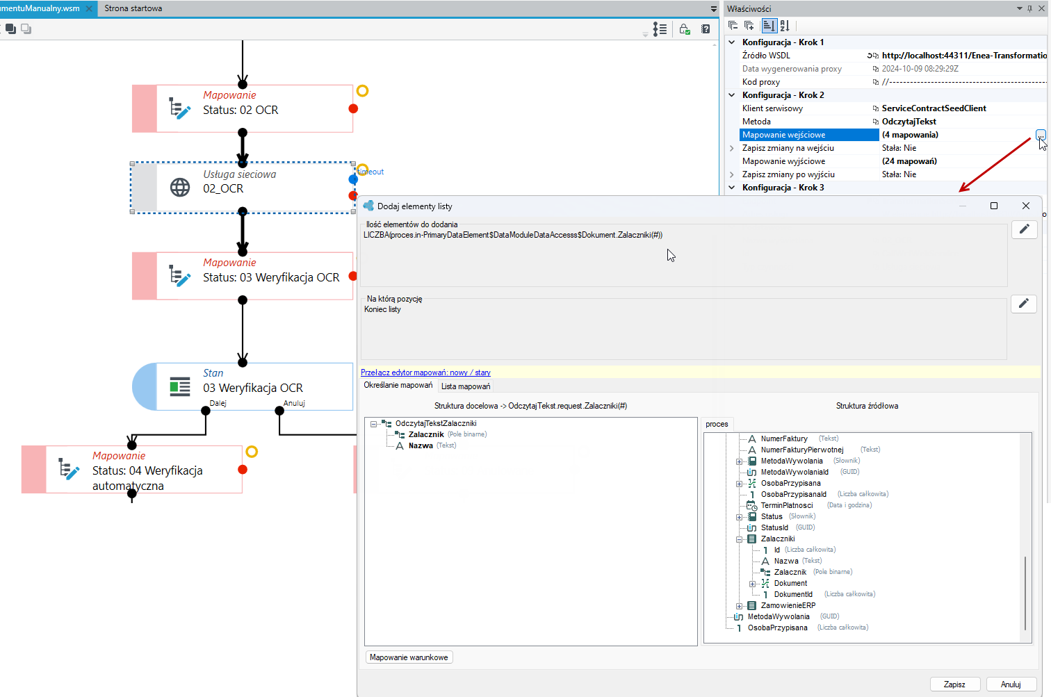1051x697 pixels.
Task: Switch properties to categorized view
Action: click(768, 26)
